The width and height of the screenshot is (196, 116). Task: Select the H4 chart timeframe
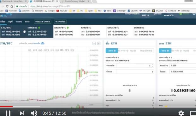click(x=57, y=50)
